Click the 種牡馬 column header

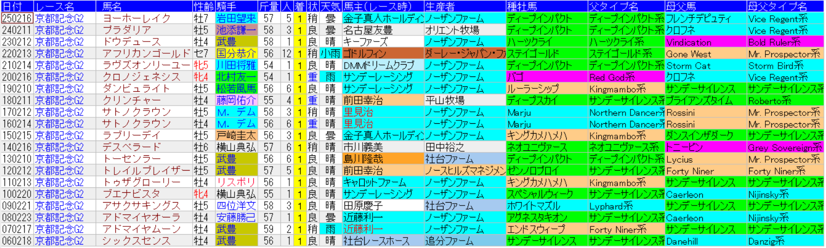point(522,6)
